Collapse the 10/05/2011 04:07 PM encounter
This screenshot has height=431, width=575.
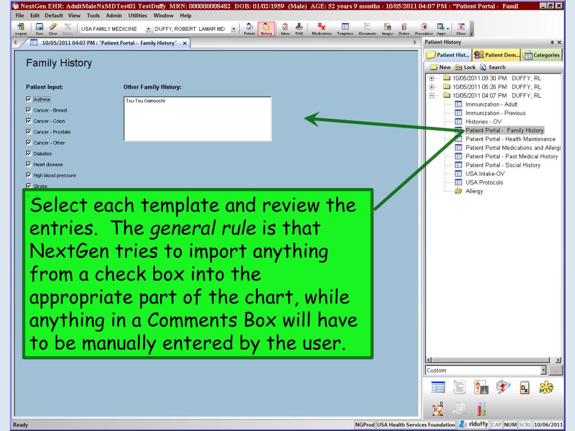coord(432,95)
